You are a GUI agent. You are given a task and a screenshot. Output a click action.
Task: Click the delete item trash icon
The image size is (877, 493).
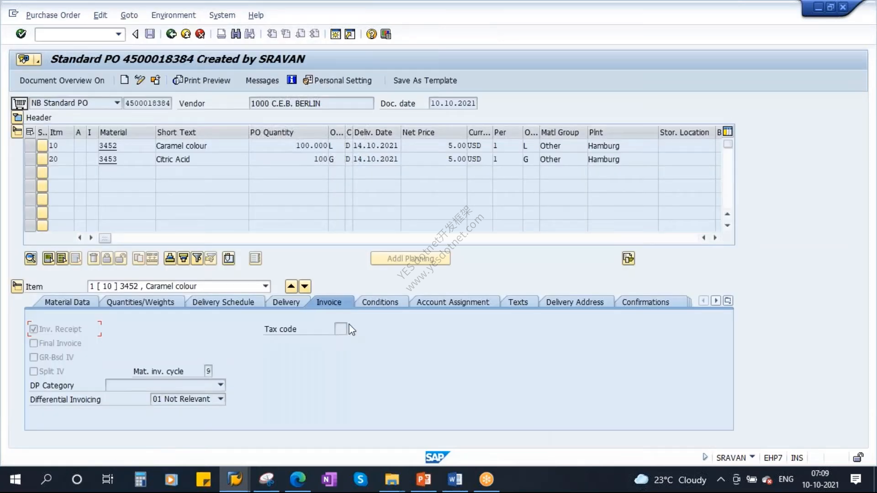click(93, 258)
